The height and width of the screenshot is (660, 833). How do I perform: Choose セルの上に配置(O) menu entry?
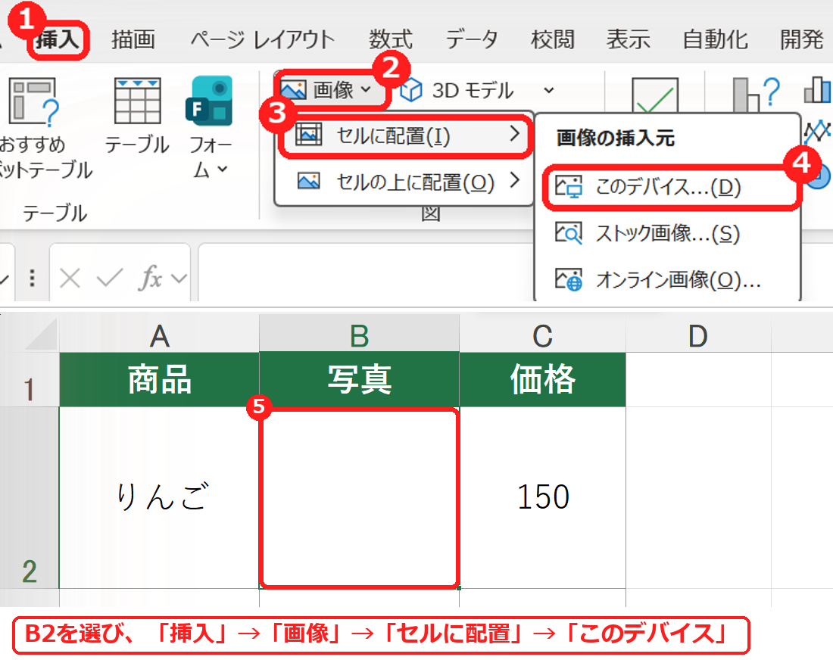[405, 182]
